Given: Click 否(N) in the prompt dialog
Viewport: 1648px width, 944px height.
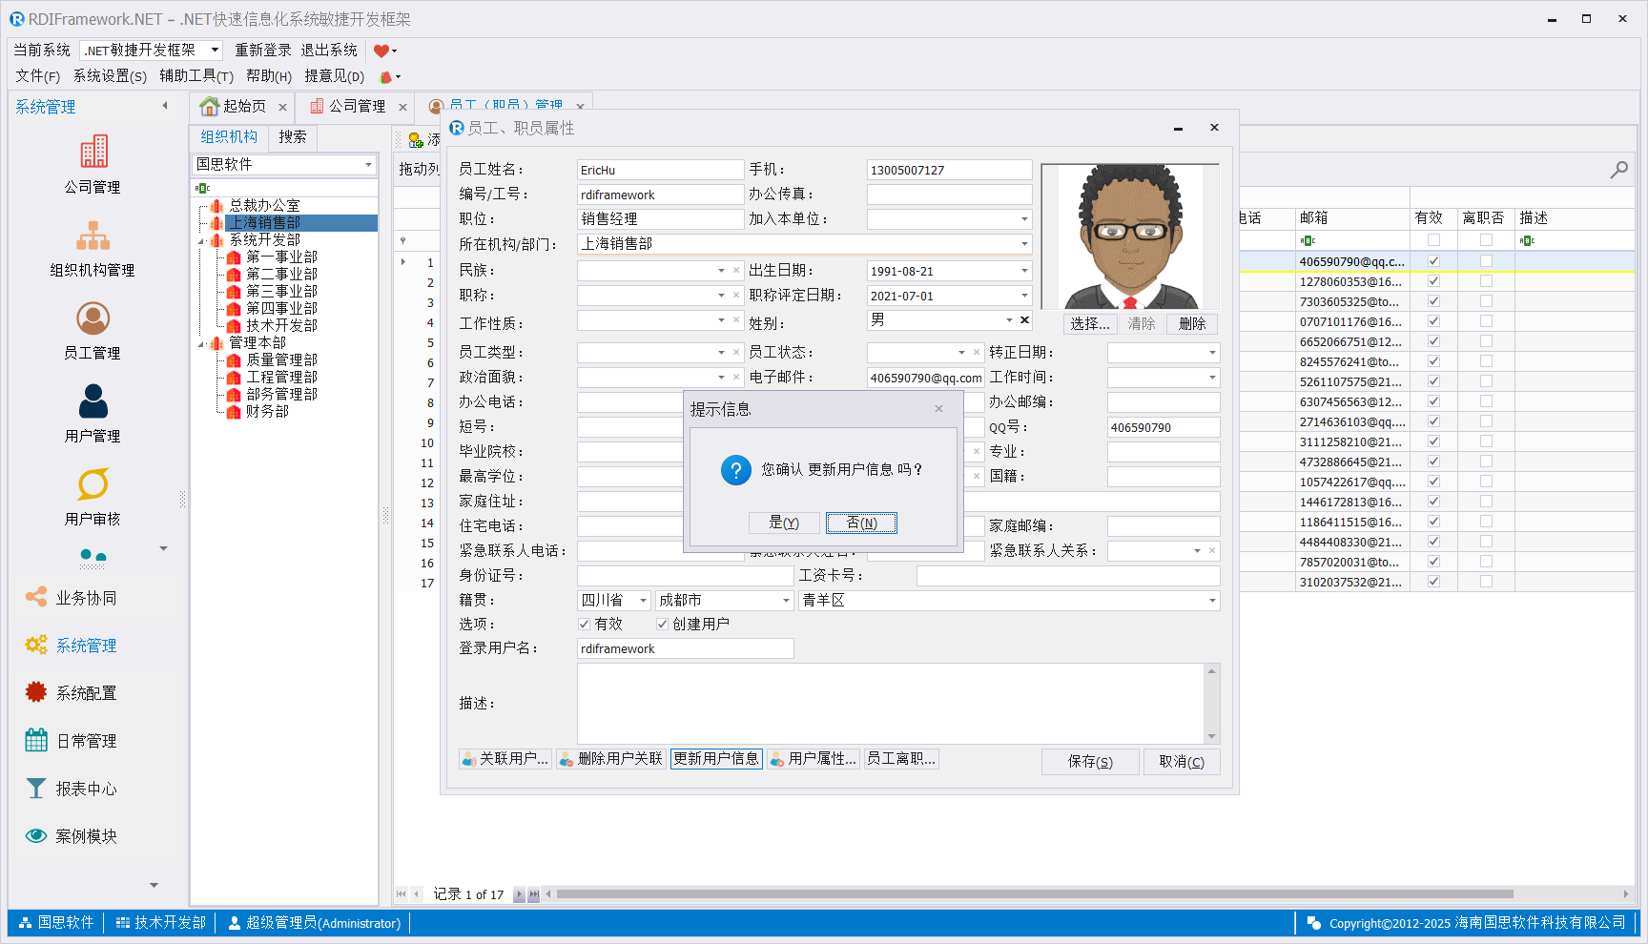Looking at the screenshot, I should (x=861, y=523).
